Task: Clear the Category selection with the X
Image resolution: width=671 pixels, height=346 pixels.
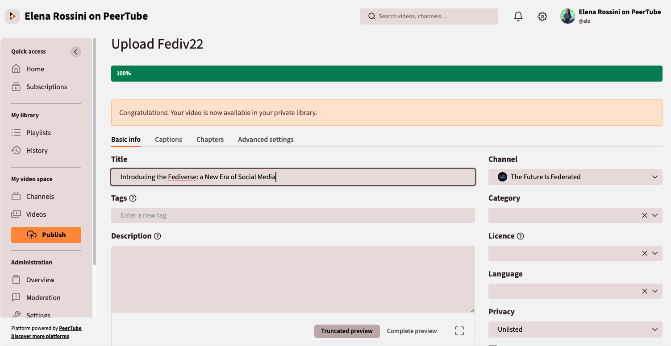Action: click(645, 215)
